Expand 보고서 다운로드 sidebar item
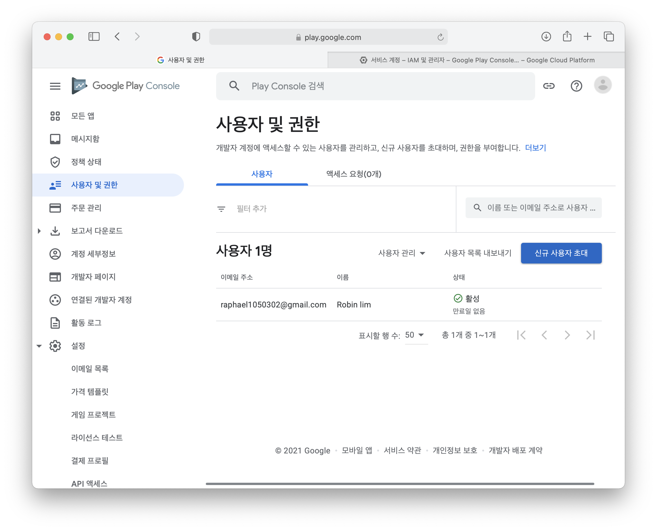 39,231
